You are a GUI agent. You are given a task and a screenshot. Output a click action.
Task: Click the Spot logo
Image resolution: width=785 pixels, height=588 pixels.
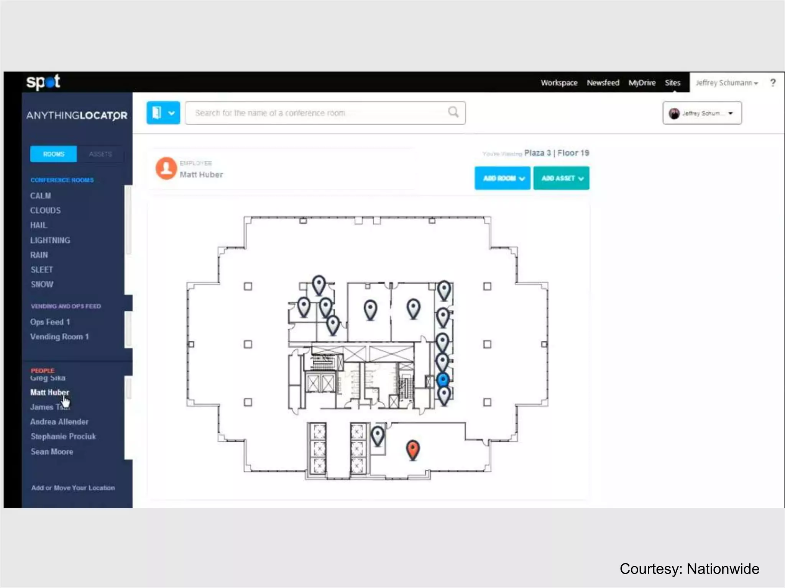click(x=43, y=82)
